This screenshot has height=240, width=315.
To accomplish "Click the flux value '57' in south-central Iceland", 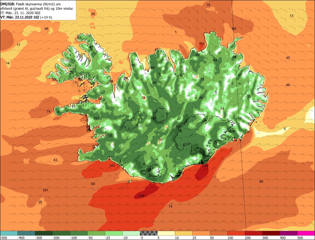I will pos(161,139).
